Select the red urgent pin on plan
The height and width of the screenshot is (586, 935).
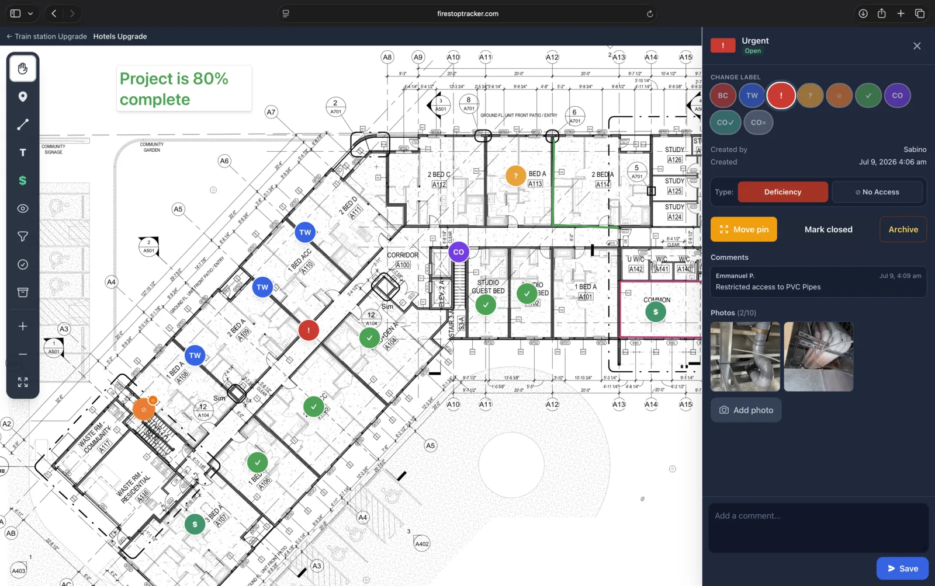[309, 330]
